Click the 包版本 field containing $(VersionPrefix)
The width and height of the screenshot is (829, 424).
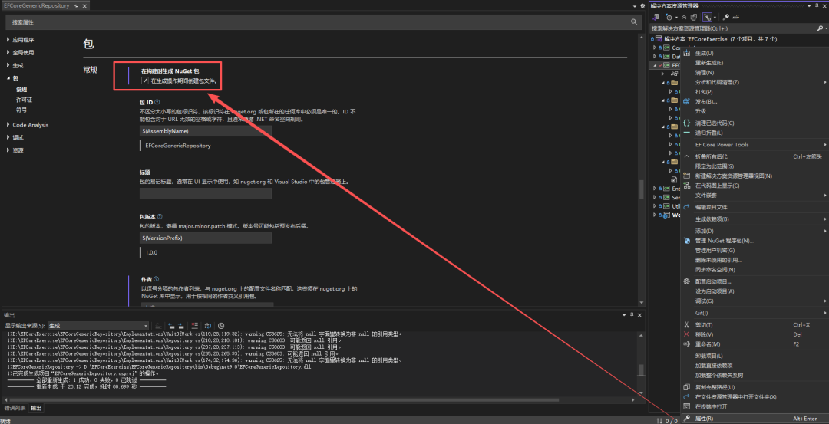click(206, 238)
